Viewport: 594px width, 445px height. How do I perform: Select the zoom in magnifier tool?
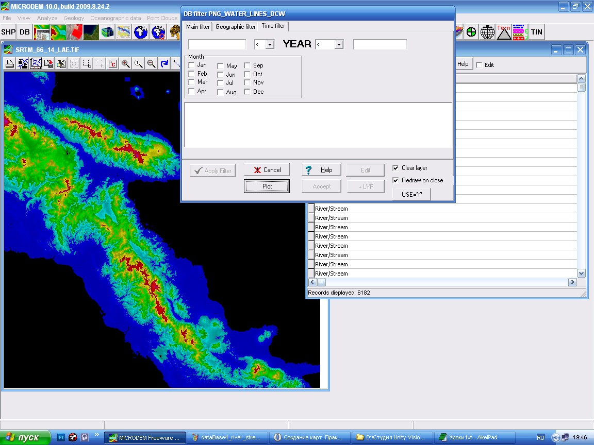click(x=125, y=64)
